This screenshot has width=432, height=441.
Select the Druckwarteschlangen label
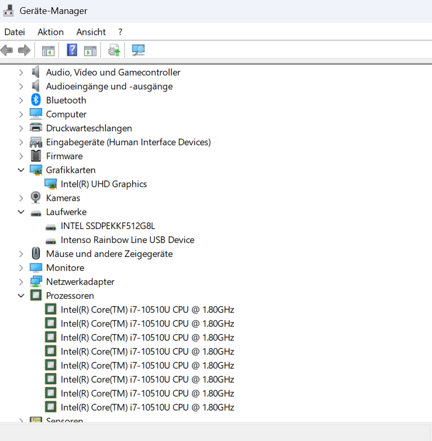coord(89,128)
